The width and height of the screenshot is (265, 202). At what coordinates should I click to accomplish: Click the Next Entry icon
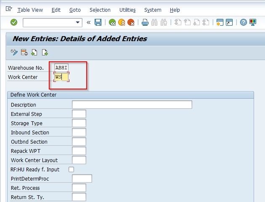pyautogui.click(x=45, y=52)
